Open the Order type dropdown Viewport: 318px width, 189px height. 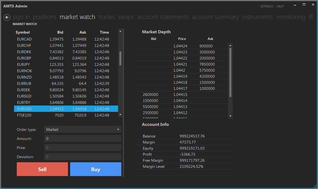(x=83, y=129)
